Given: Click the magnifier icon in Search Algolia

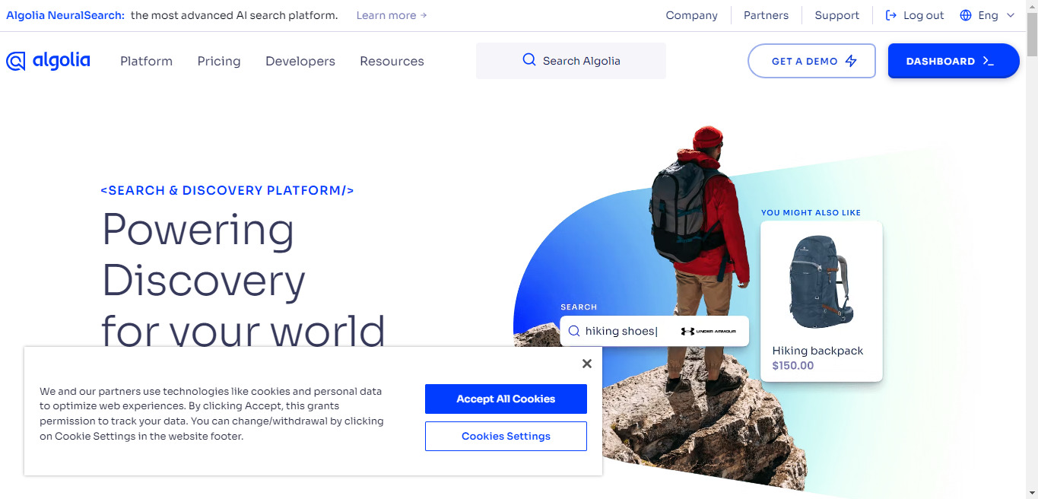Looking at the screenshot, I should 529,60.
